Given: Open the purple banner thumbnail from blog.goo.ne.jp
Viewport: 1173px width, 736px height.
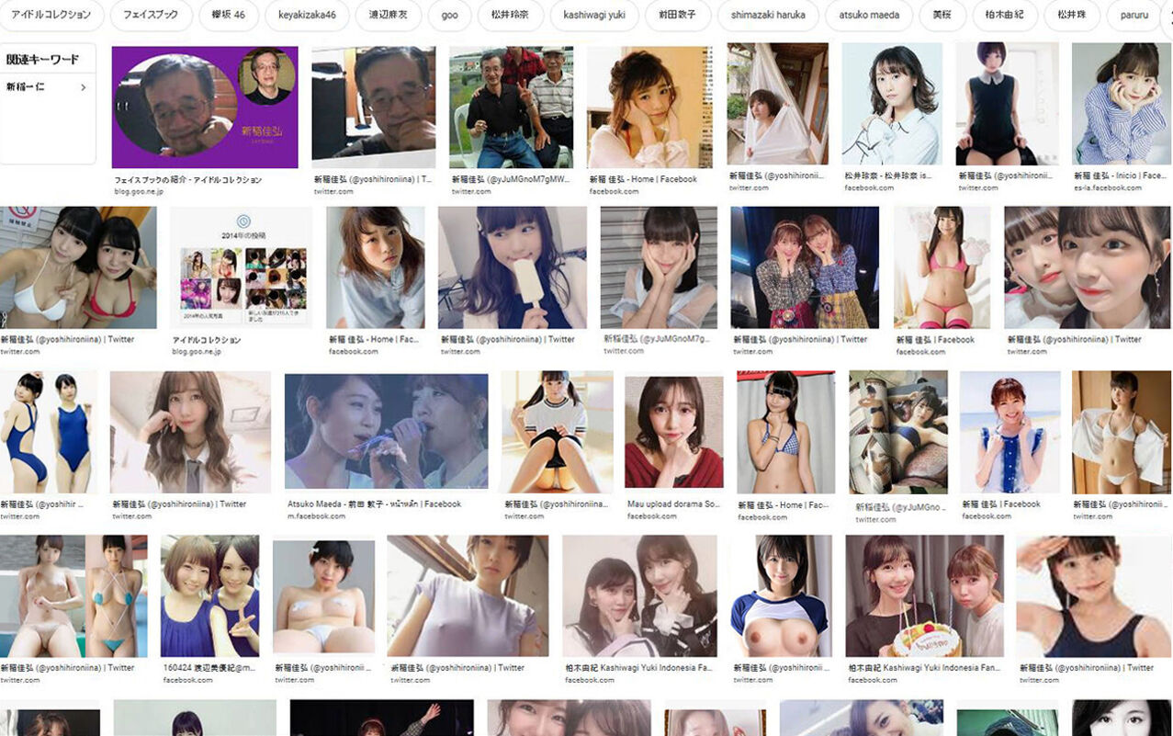Looking at the screenshot, I should (205, 108).
